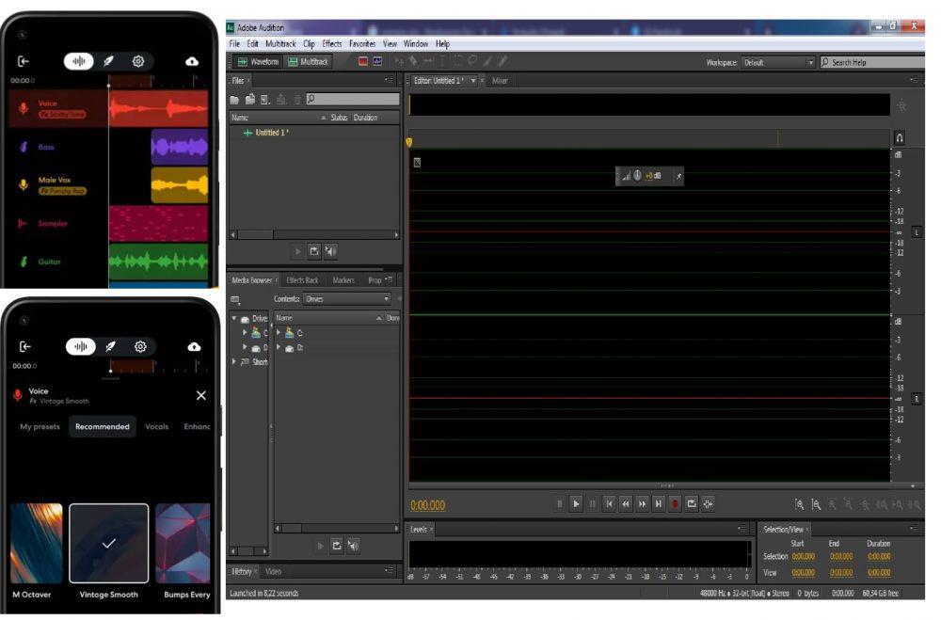Toggle the Skip Selection button in transport

709,504
